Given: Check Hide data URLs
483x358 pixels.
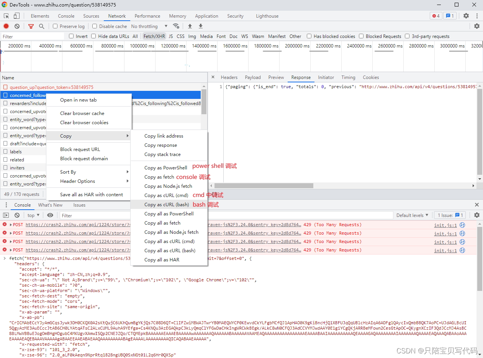Looking at the screenshot, I should (93, 36).
